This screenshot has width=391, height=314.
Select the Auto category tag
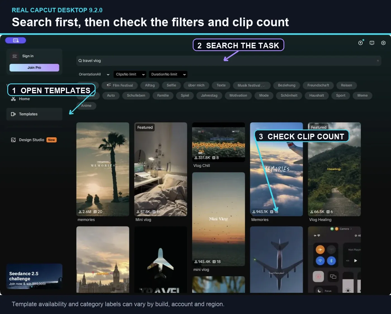tap(111, 95)
